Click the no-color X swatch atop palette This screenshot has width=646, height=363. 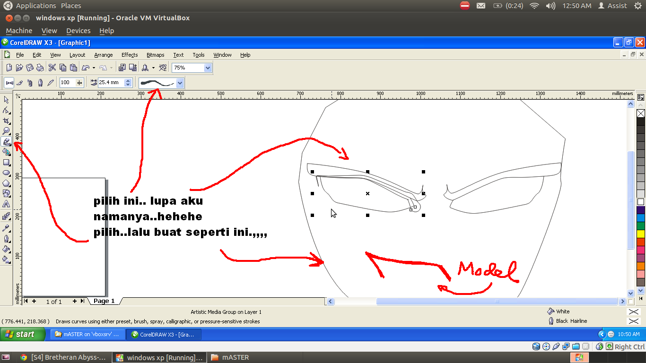(641, 113)
